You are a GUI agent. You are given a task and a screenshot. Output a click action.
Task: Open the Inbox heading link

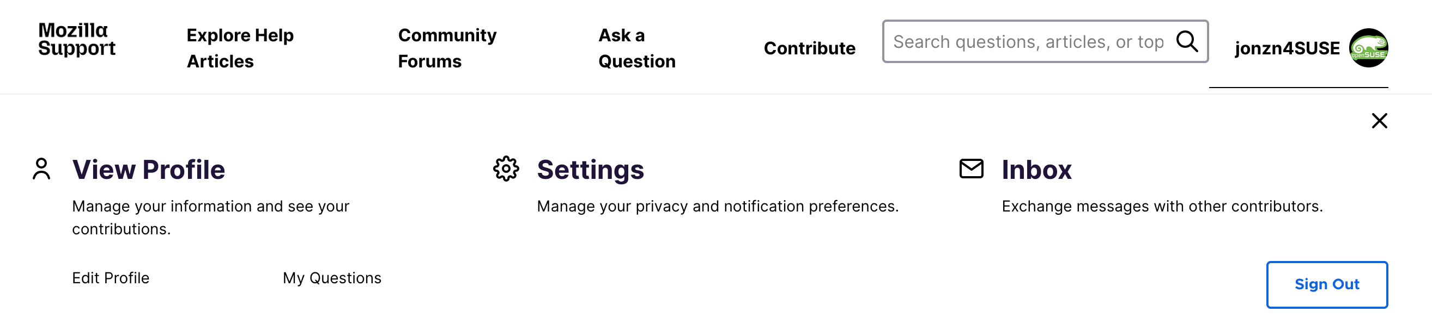pyautogui.click(x=1036, y=170)
